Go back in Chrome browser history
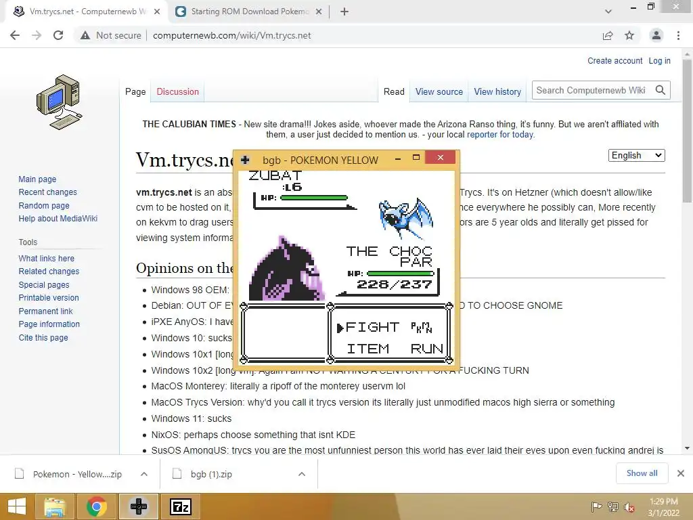The height and width of the screenshot is (520, 693). [15, 35]
